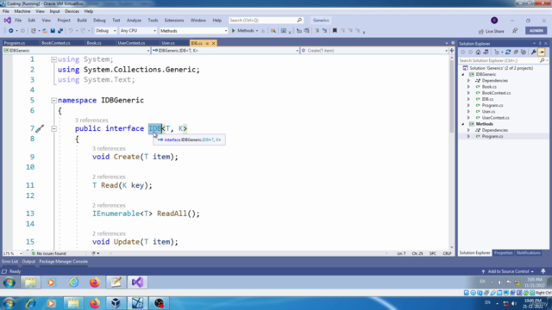Click the Save icon in toolbar
Screen dimensions: 552x310
click(53, 31)
